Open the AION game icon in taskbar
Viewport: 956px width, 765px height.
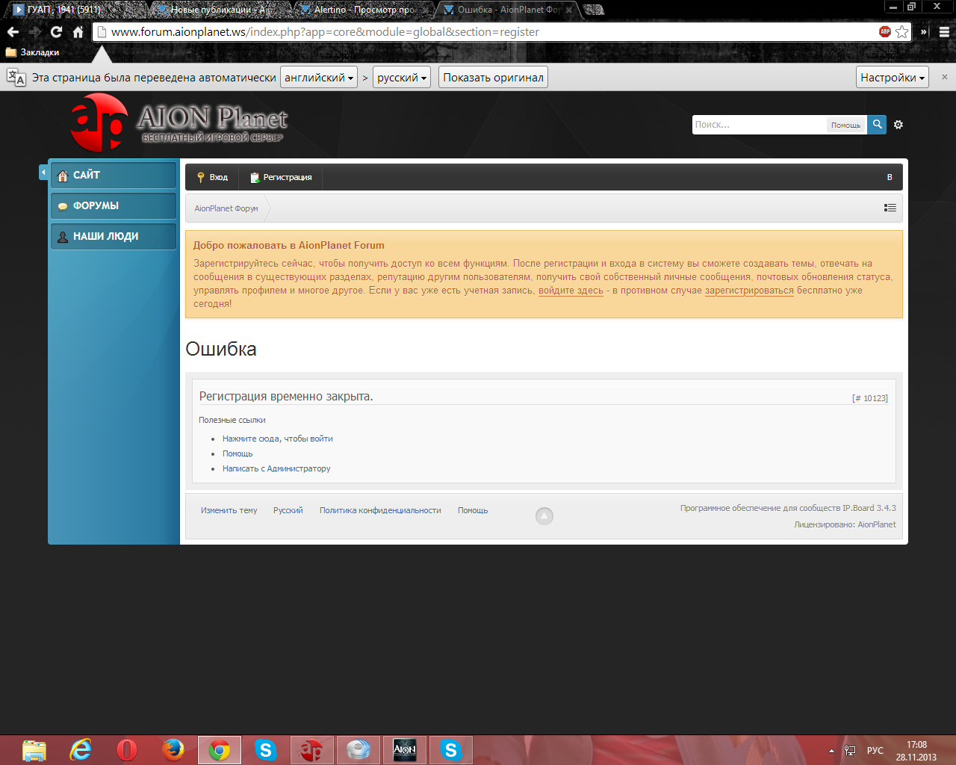tap(405, 750)
